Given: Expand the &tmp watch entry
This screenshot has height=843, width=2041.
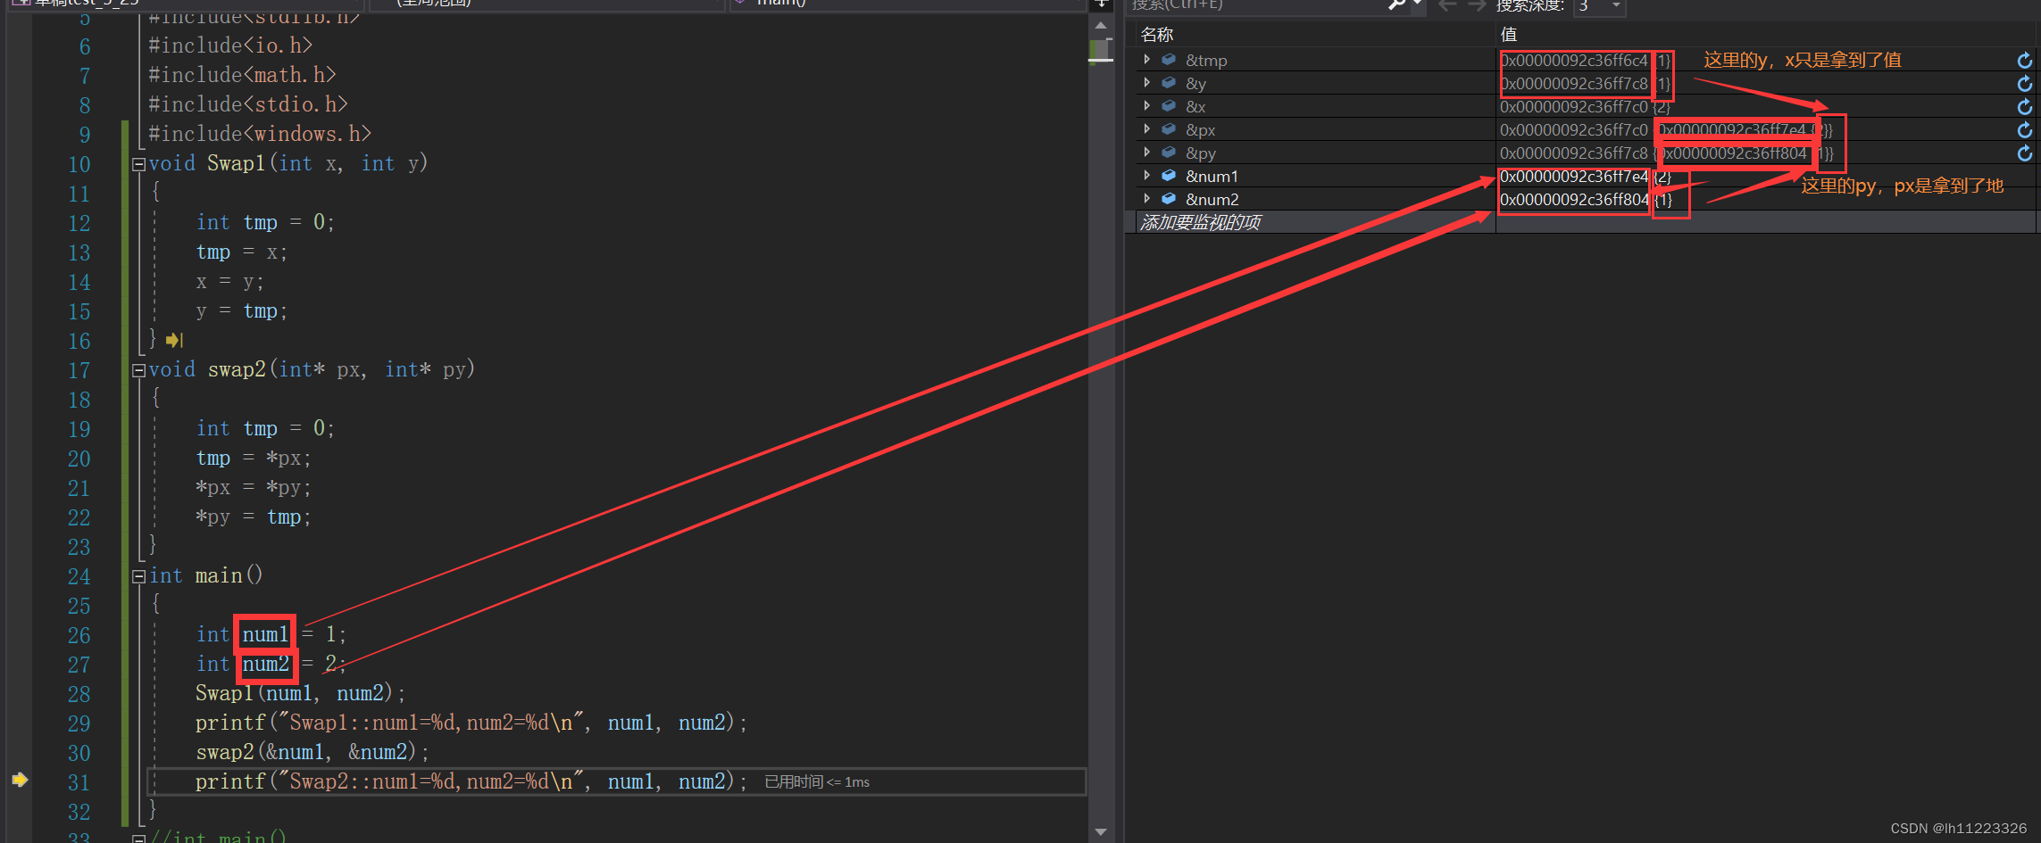Looking at the screenshot, I should (1147, 60).
